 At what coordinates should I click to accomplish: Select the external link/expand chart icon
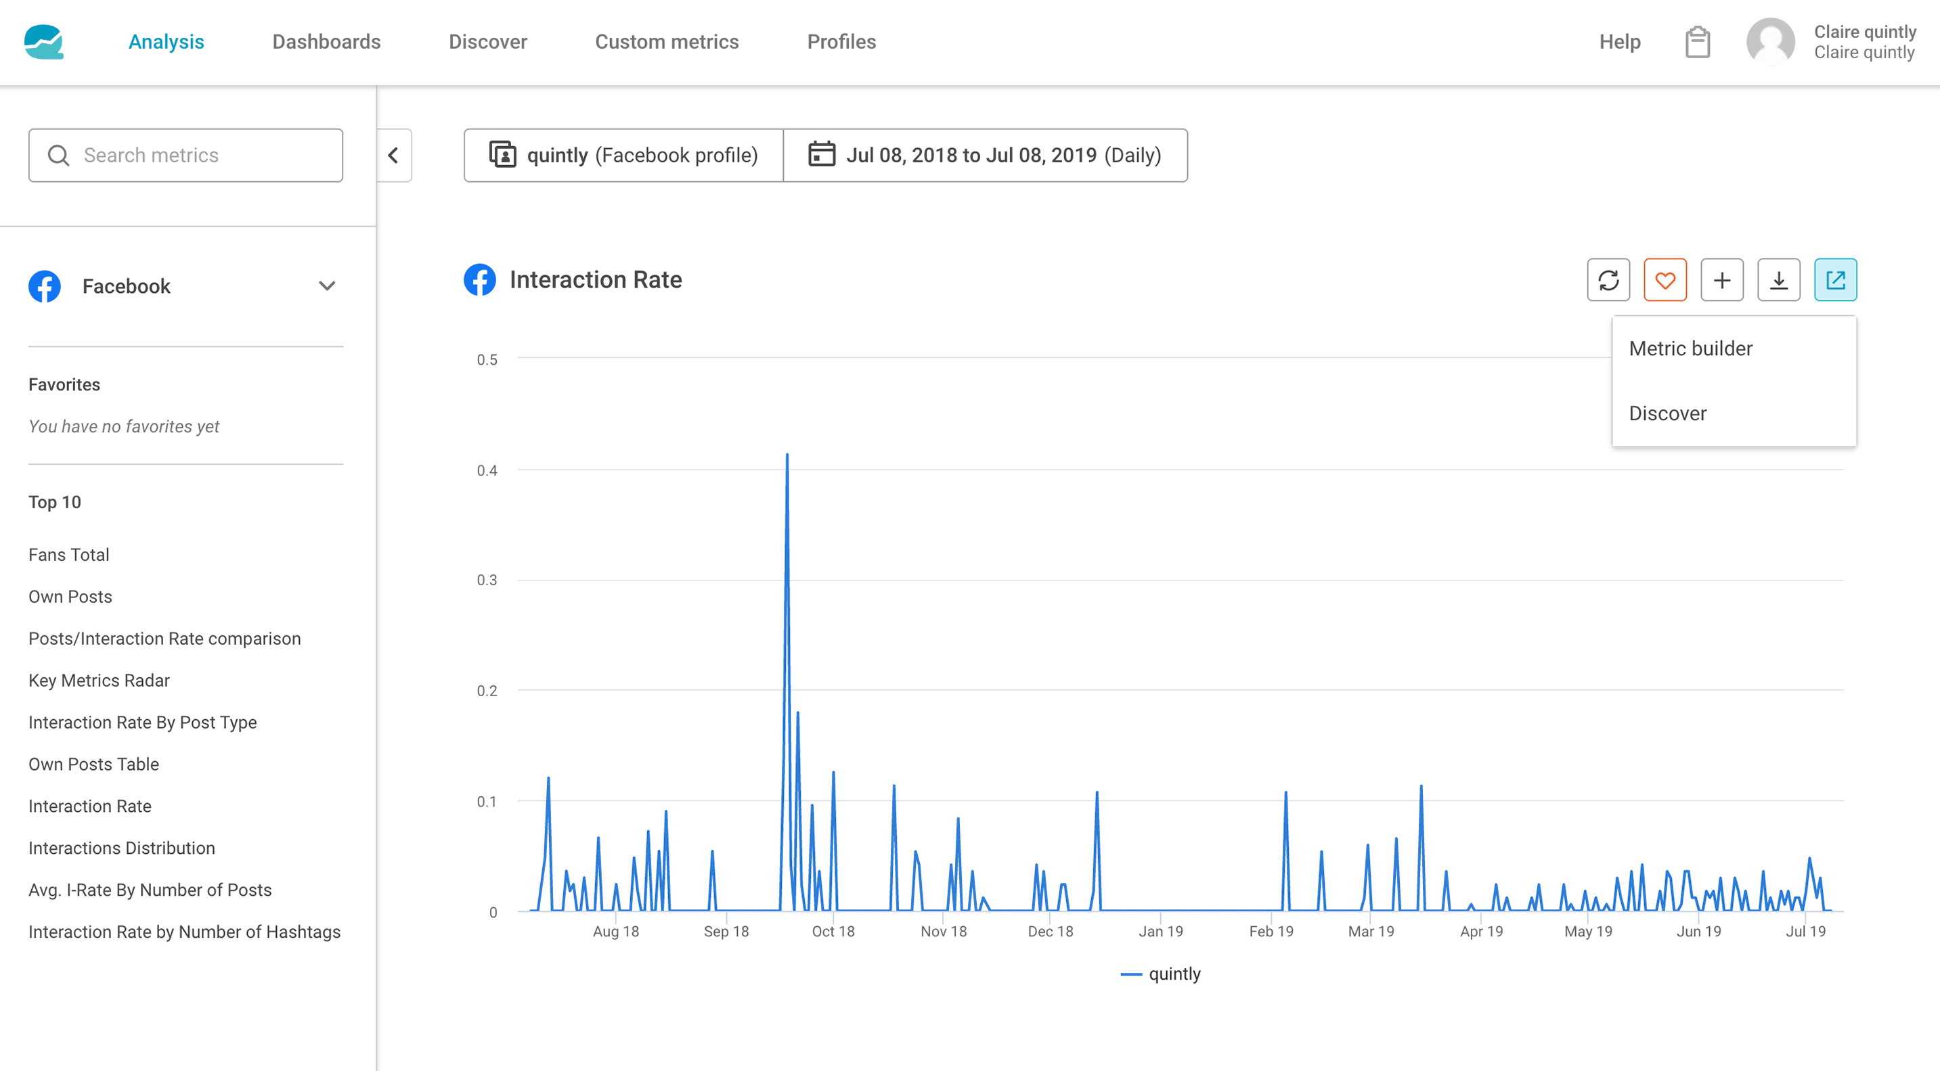[x=1837, y=279]
